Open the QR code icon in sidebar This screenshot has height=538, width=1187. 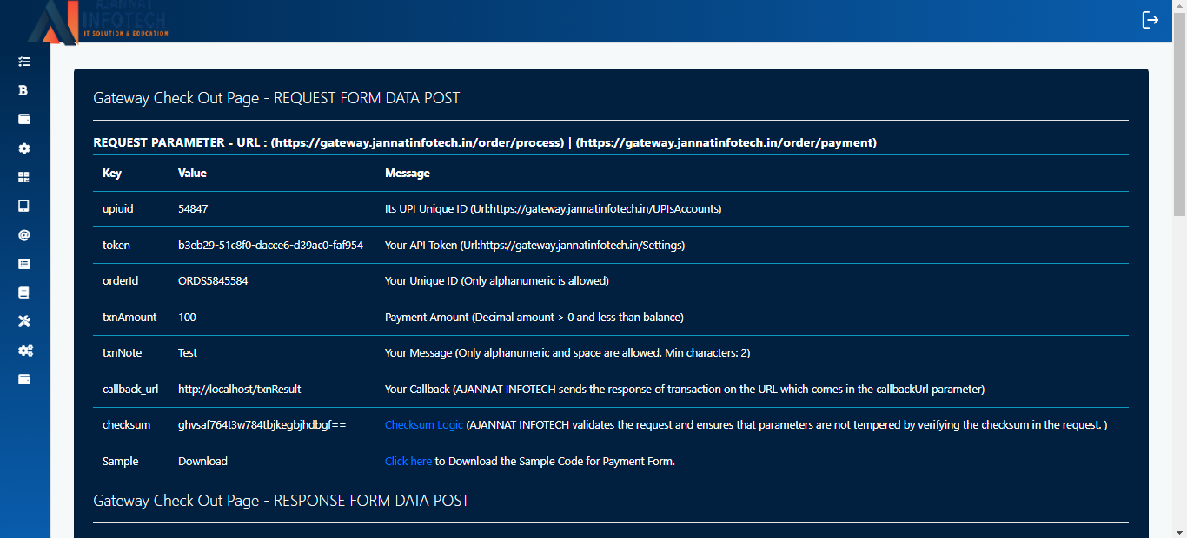click(x=24, y=177)
